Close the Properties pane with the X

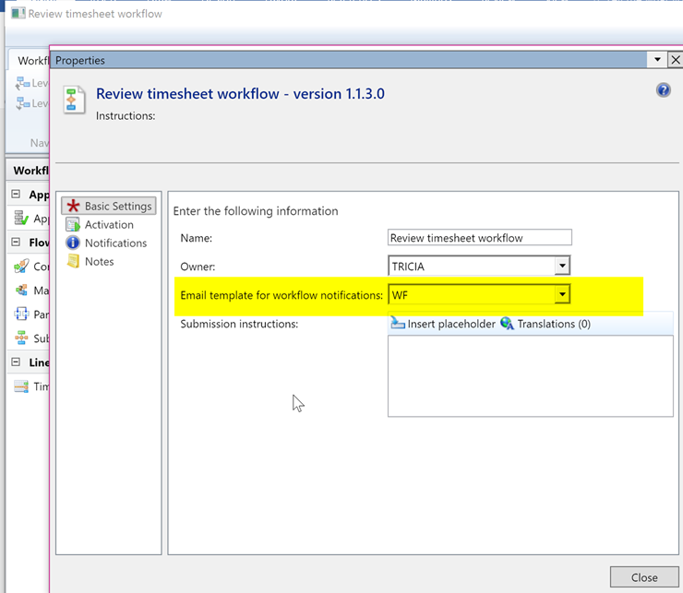tap(676, 60)
